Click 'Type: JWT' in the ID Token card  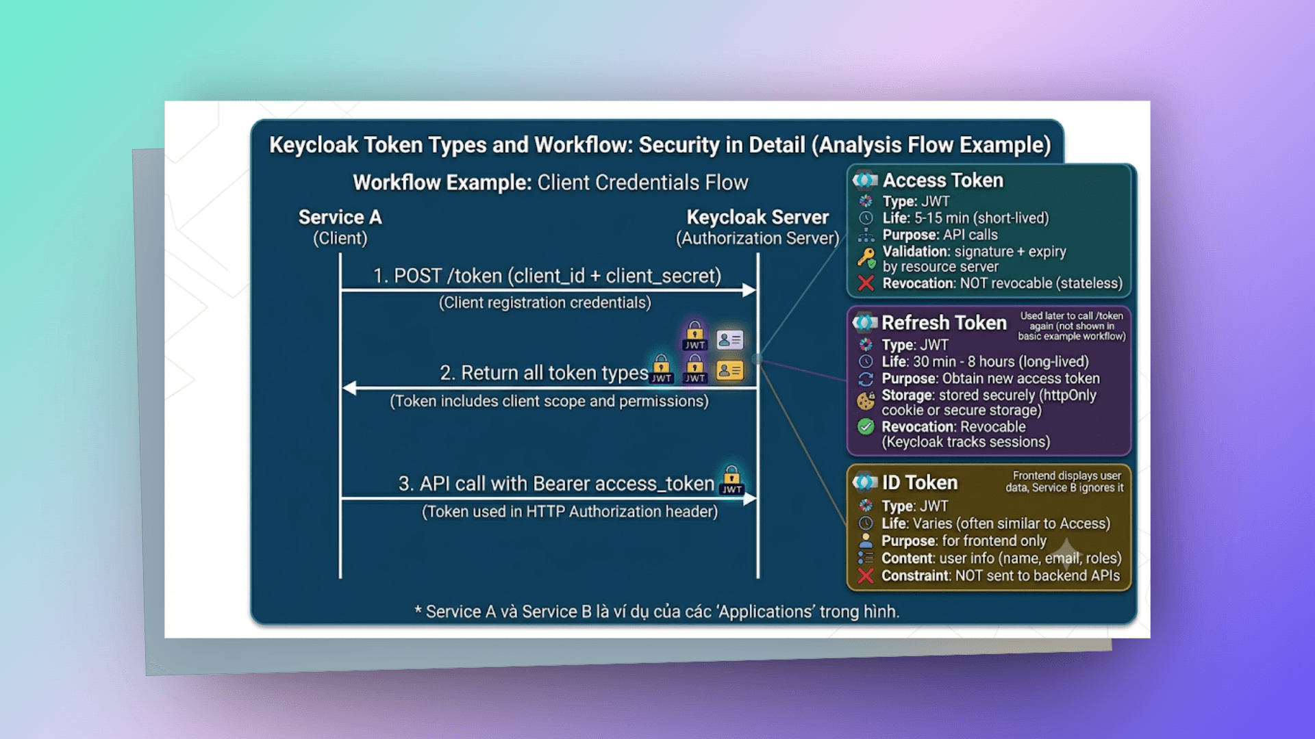click(x=915, y=506)
